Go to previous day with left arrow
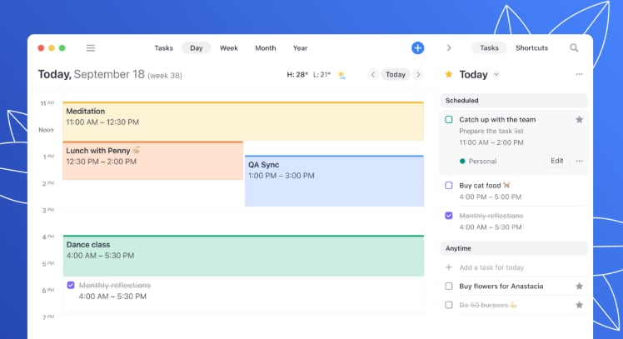Screen dimensions: 623x339 pyautogui.click(x=373, y=75)
